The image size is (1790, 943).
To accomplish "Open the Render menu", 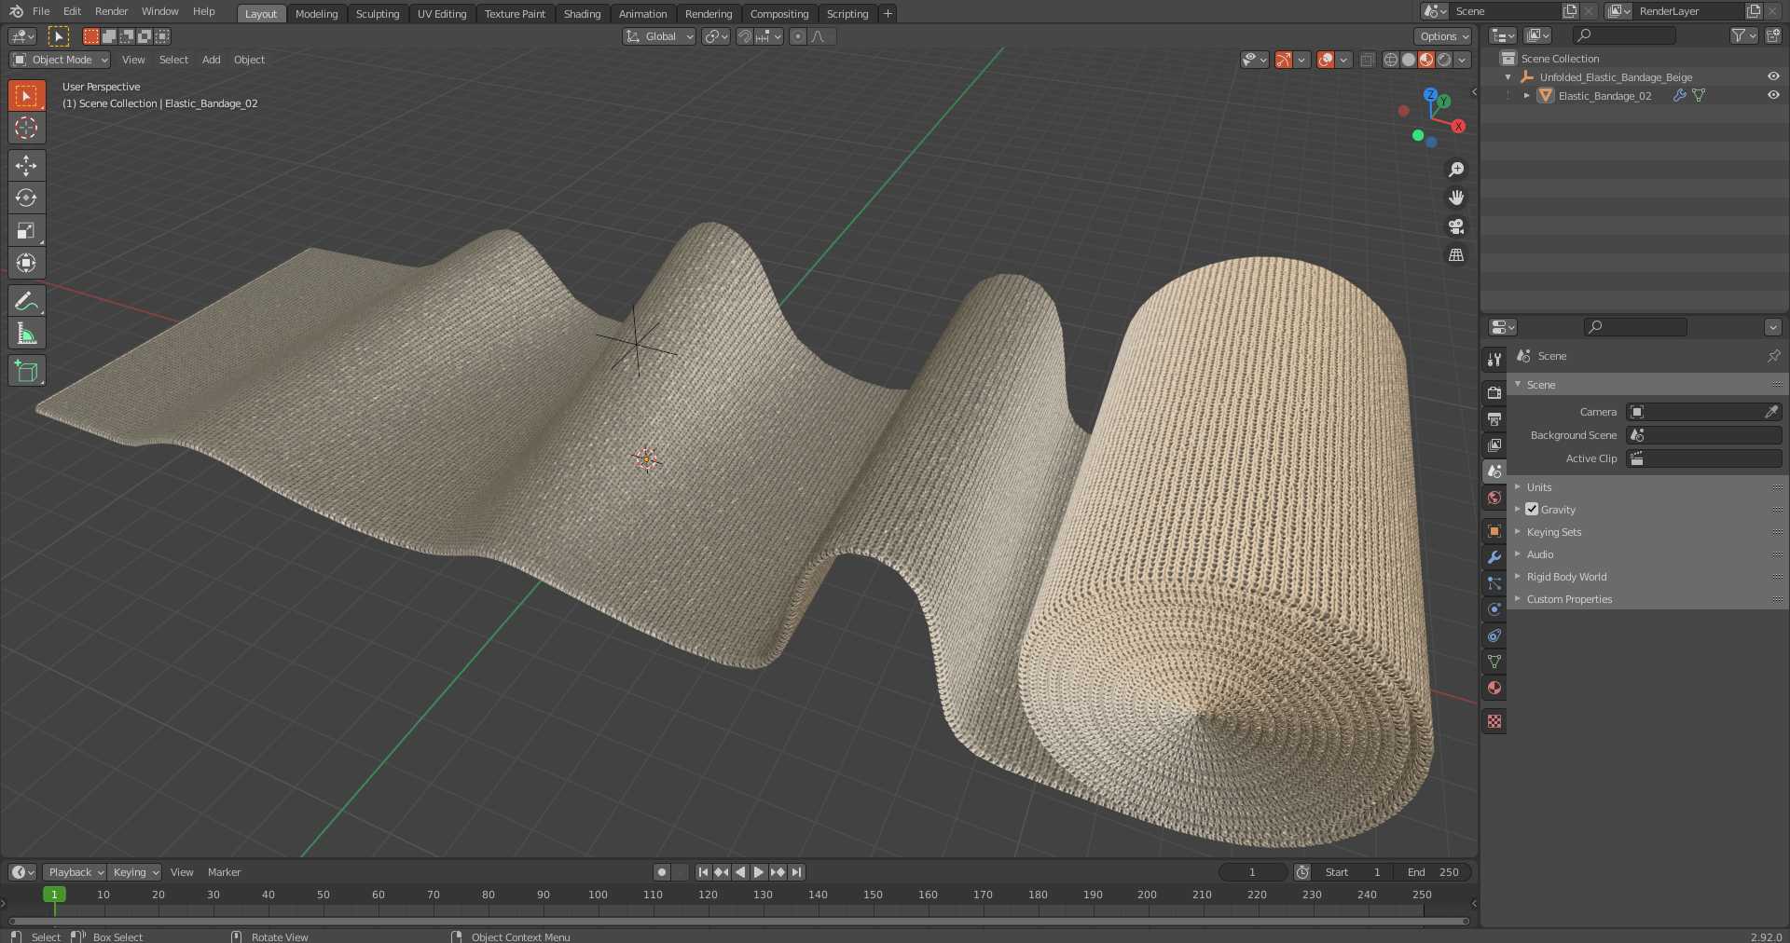I will tap(111, 11).
